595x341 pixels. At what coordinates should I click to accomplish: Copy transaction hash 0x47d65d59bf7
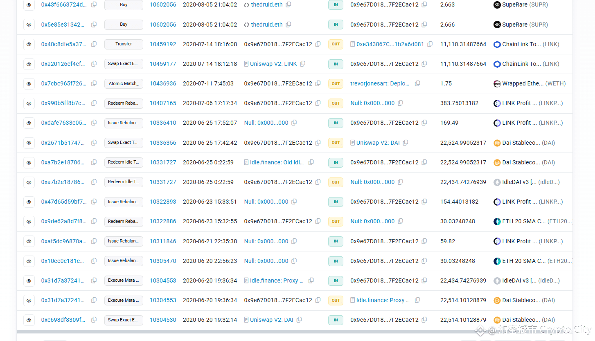pyautogui.click(x=94, y=202)
